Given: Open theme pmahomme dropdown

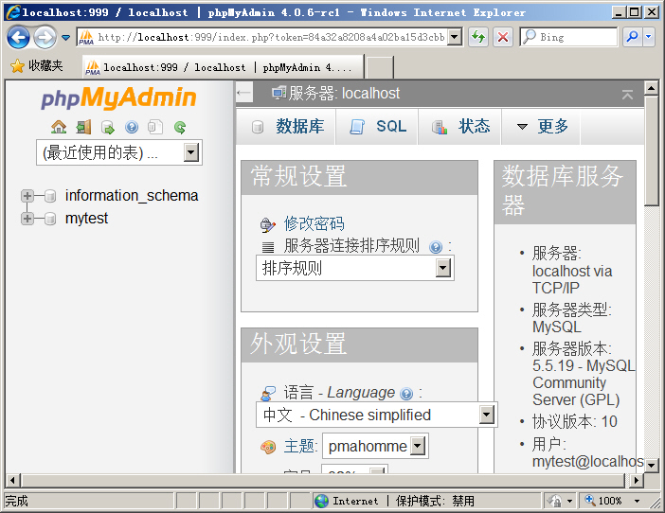Looking at the screenshot, I should pos(375,446).
